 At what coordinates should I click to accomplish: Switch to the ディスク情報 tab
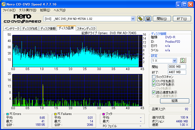point(48,28)
